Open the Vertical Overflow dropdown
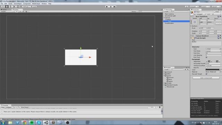The height and width of the screenshot is (125, 222). pyautogui.click(x=213, y=66)
